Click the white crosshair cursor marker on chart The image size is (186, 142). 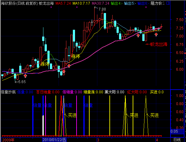click(x=92, y=22)
